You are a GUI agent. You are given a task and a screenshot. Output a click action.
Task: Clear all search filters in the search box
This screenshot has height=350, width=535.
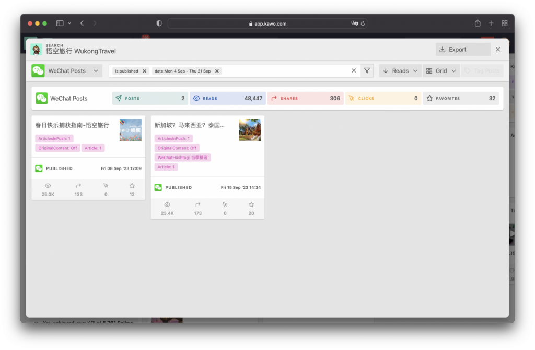[354, 70]
